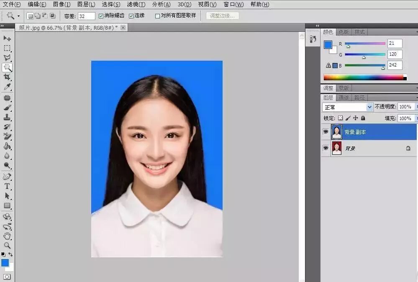Toggle lock position
This screenshot has width=418, height=282.
pyautogui.click(x=355, y=118)
